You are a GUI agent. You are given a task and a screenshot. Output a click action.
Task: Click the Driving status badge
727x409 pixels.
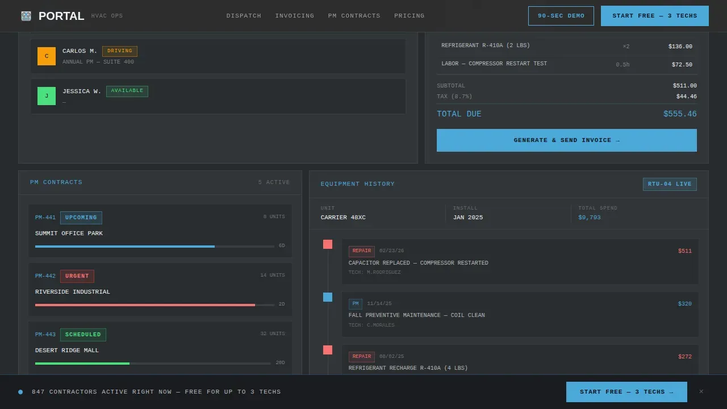click(x=120, y=51)
